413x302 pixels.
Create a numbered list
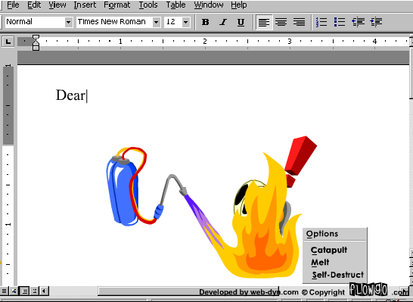click(321, 22)
